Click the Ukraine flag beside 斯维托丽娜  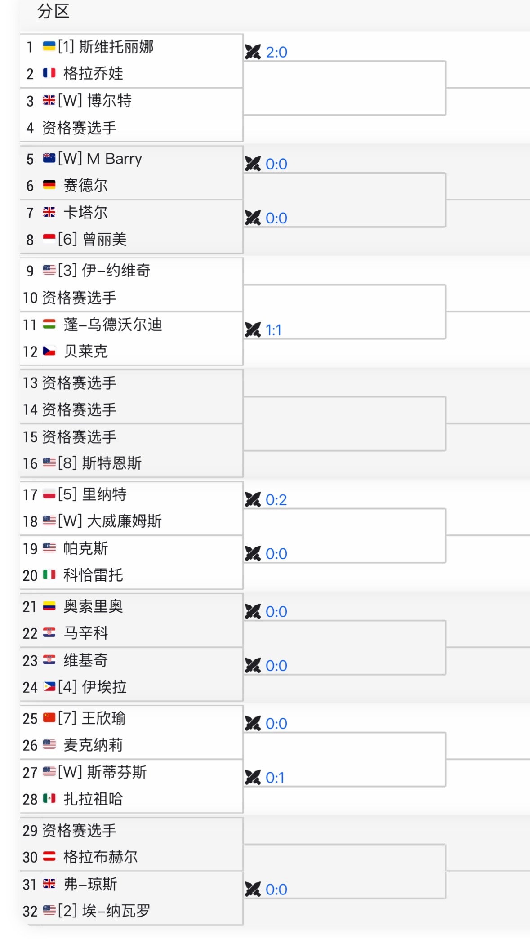(x=49, y=46)
